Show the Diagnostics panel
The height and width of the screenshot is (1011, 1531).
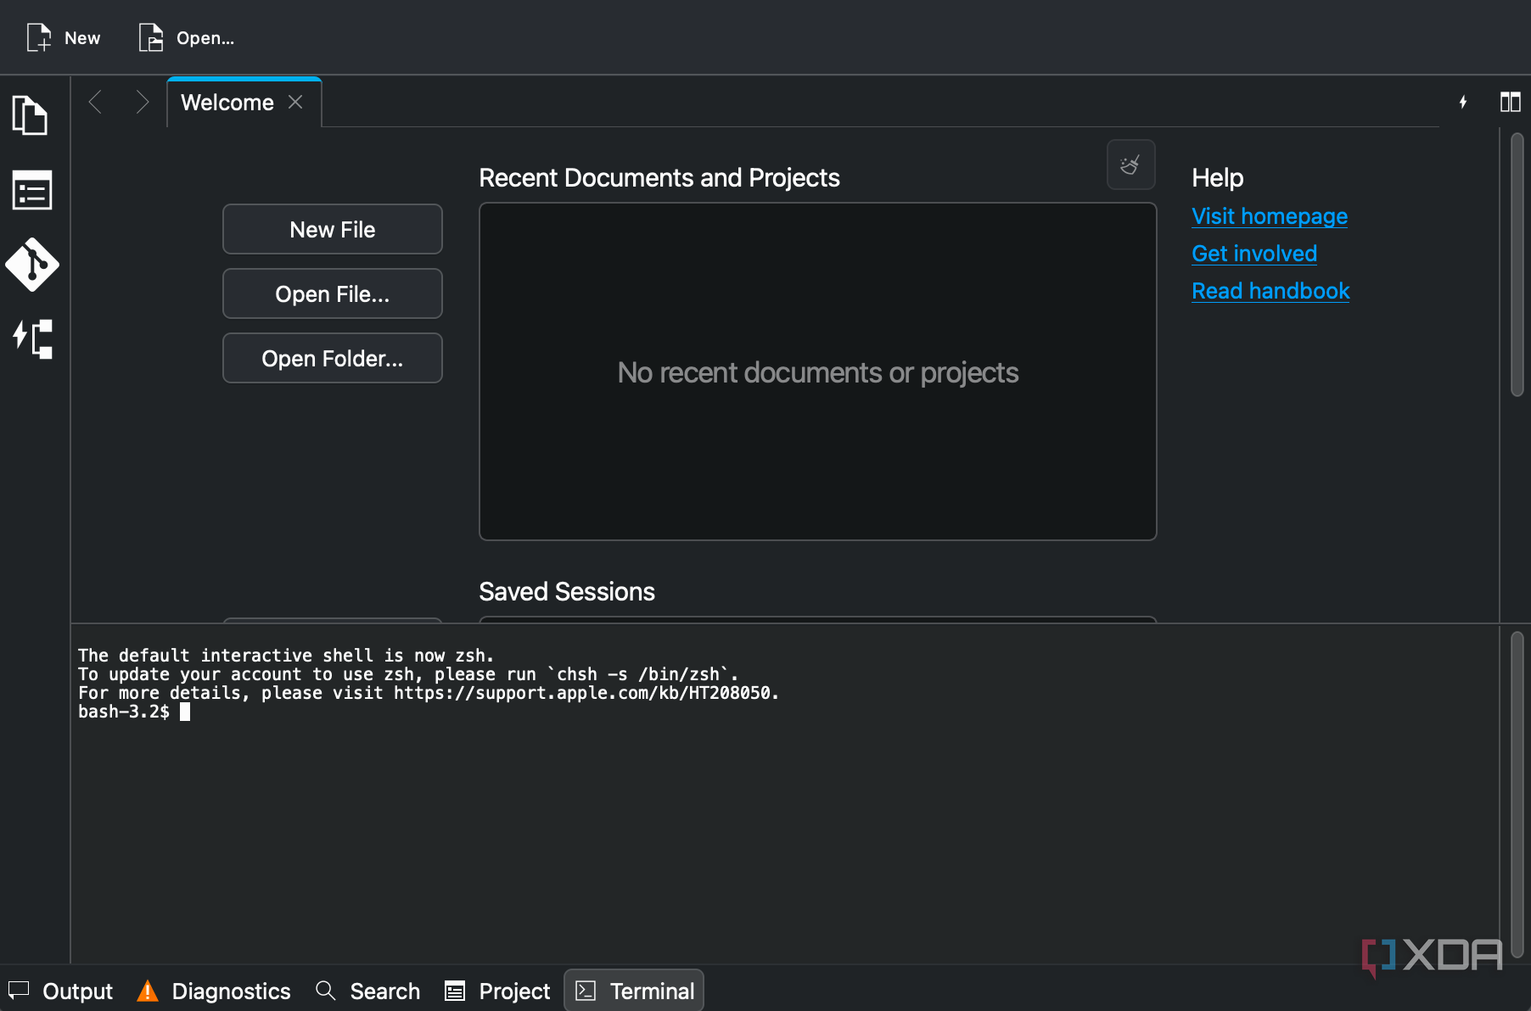click(214, 991)
